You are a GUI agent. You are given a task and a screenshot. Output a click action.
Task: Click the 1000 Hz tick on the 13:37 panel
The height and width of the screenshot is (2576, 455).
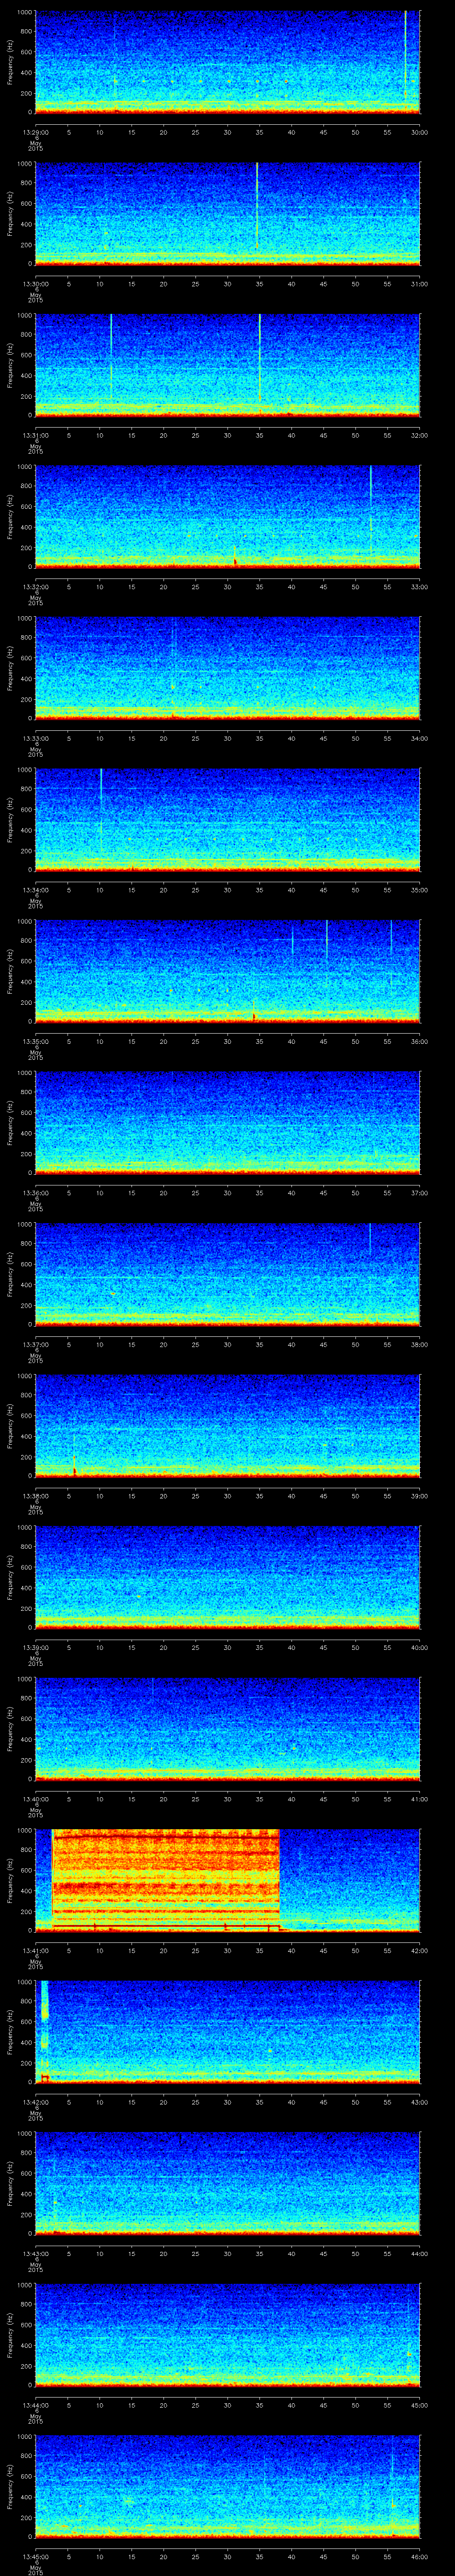tap(24, 1224)
